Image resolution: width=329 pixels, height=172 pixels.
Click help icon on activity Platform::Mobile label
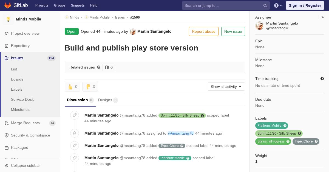[188, 158]
